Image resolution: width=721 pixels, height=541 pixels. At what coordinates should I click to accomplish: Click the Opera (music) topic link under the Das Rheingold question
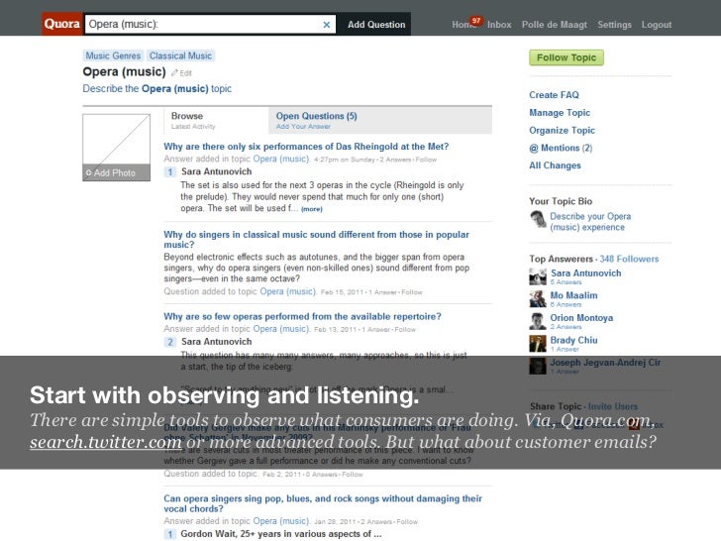pyautogui.click(x=281, y=160)
